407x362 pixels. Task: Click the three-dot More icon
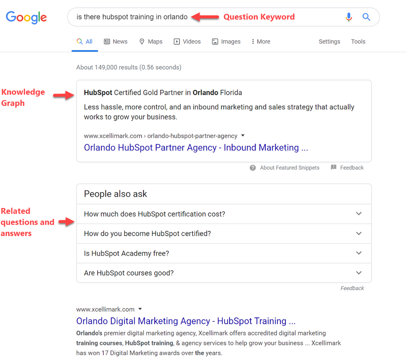coord(253,41)
